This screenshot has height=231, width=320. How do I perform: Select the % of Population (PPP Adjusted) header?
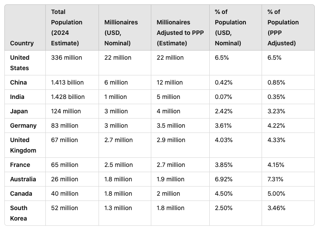point(282,27)
